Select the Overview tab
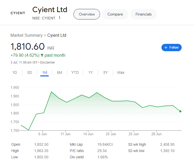 pos(87,14)
